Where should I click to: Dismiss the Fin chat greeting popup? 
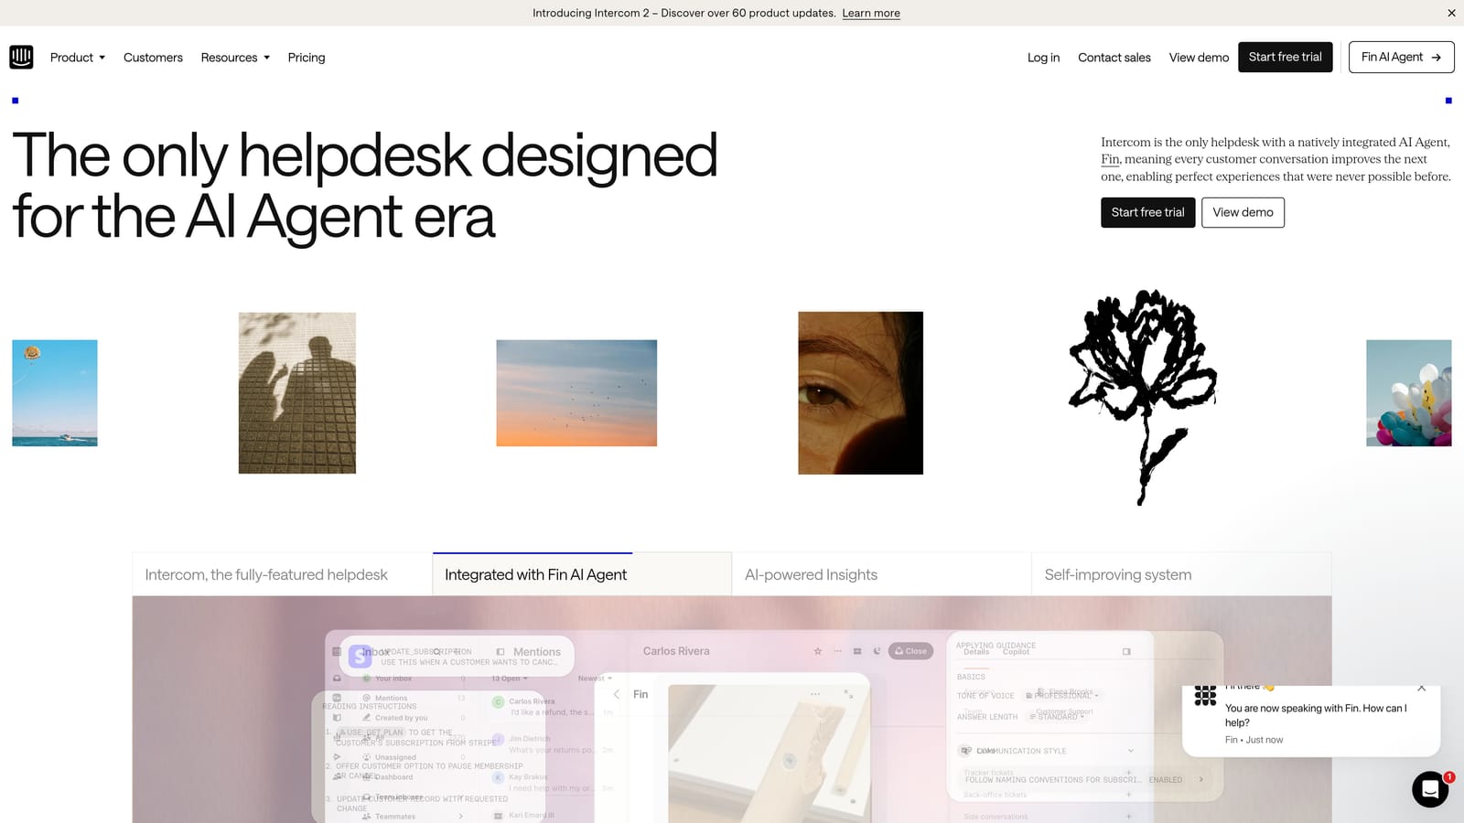coord(1421,689)
